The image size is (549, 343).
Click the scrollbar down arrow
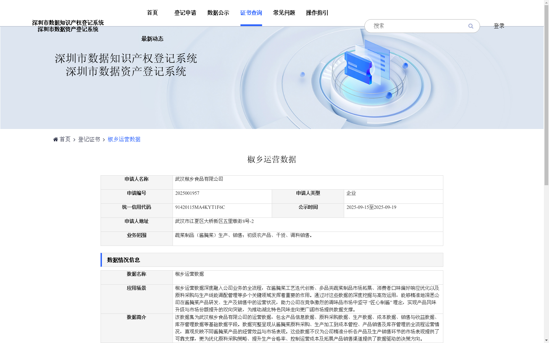[546, 340]
